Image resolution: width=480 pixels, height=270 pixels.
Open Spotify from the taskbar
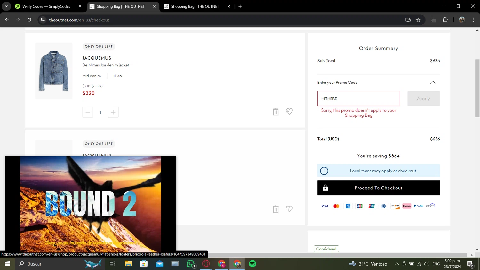(252, 264)
